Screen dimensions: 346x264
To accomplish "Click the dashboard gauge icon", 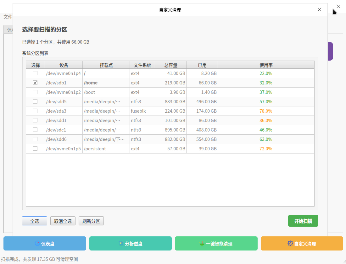I will [x=37, y=243].
